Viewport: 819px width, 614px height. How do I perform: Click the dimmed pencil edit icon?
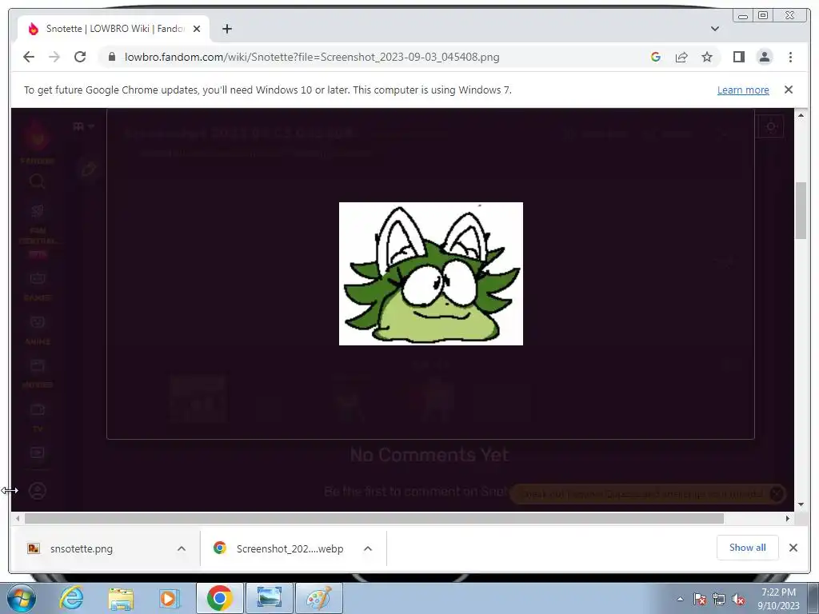[x=89, y=169]
